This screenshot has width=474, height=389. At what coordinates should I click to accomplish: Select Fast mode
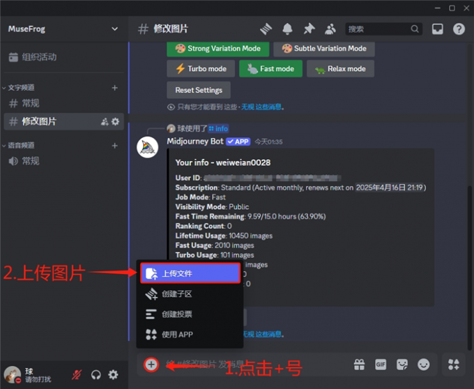coord(270,68)
